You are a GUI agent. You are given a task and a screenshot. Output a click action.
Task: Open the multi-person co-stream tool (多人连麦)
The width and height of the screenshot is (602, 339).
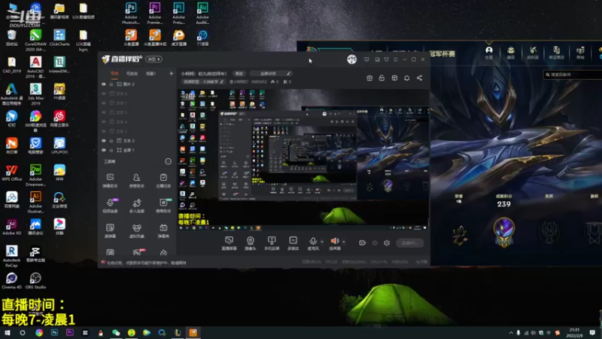(137, 205)
